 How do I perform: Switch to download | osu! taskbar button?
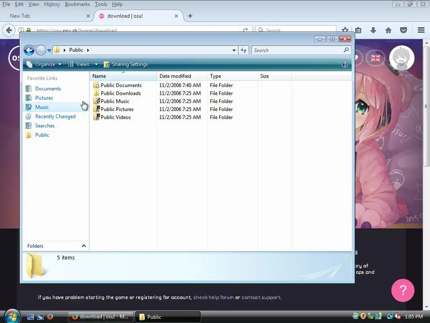(x=100, y=317)
